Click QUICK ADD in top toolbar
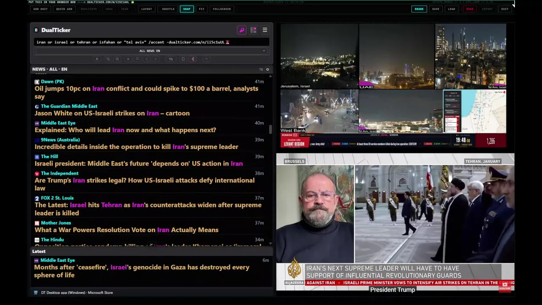The height and width of the screenshot is (305, 542). (x=64, y=9)
